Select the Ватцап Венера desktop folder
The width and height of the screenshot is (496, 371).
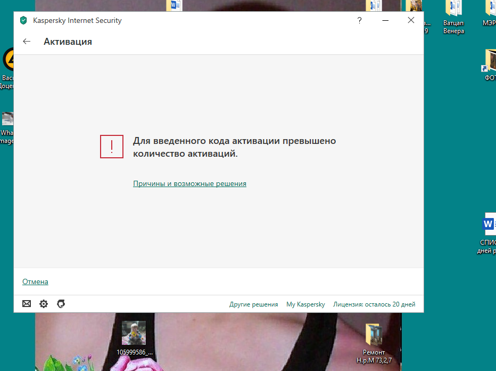pos(453,18)
